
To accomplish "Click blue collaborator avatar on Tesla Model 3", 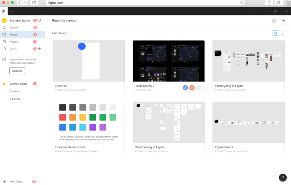I will tap(185, 88).
